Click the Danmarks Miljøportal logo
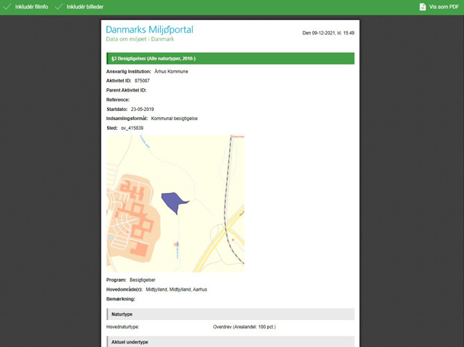The height and width of the screenshot is (347, 464). tap(150, 30)
